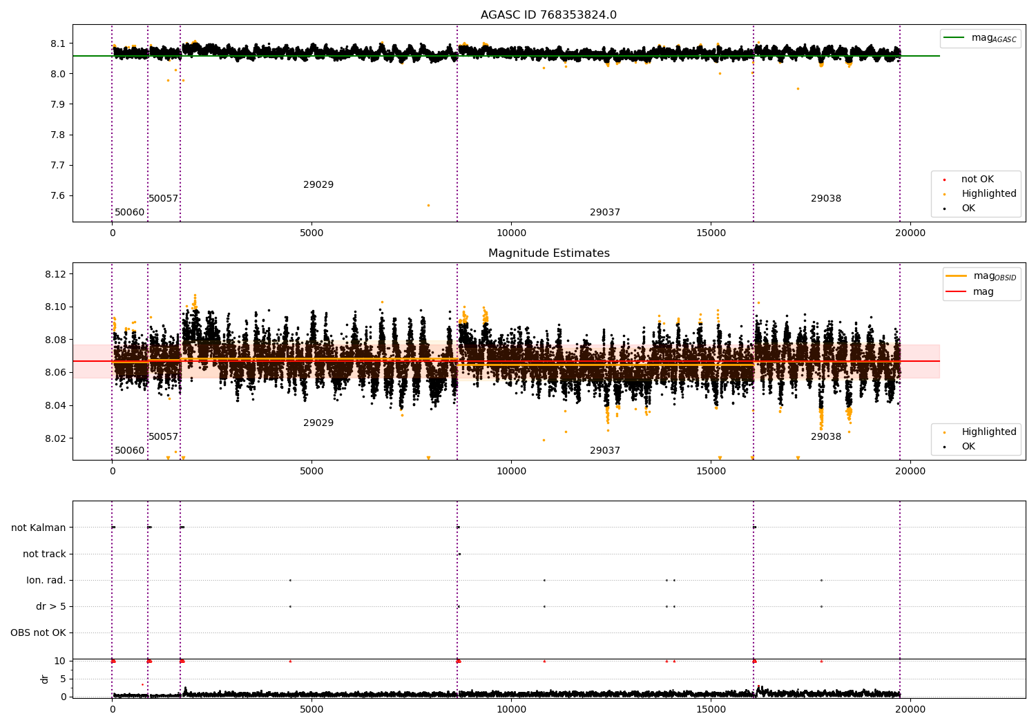Click 'OK' legend entry in the middle plot
1036x725 pixels.
click(x=968, y=447)
